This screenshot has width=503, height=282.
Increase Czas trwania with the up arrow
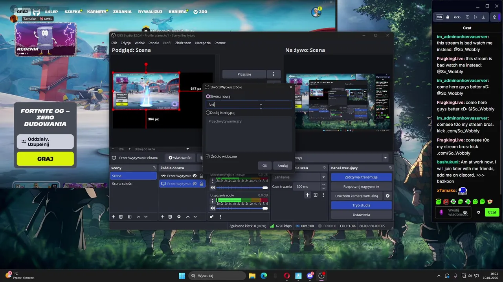pos(323,184)
